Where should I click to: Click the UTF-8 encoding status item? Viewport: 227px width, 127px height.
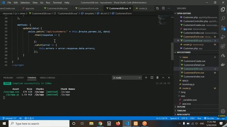(x=184, y=118)
